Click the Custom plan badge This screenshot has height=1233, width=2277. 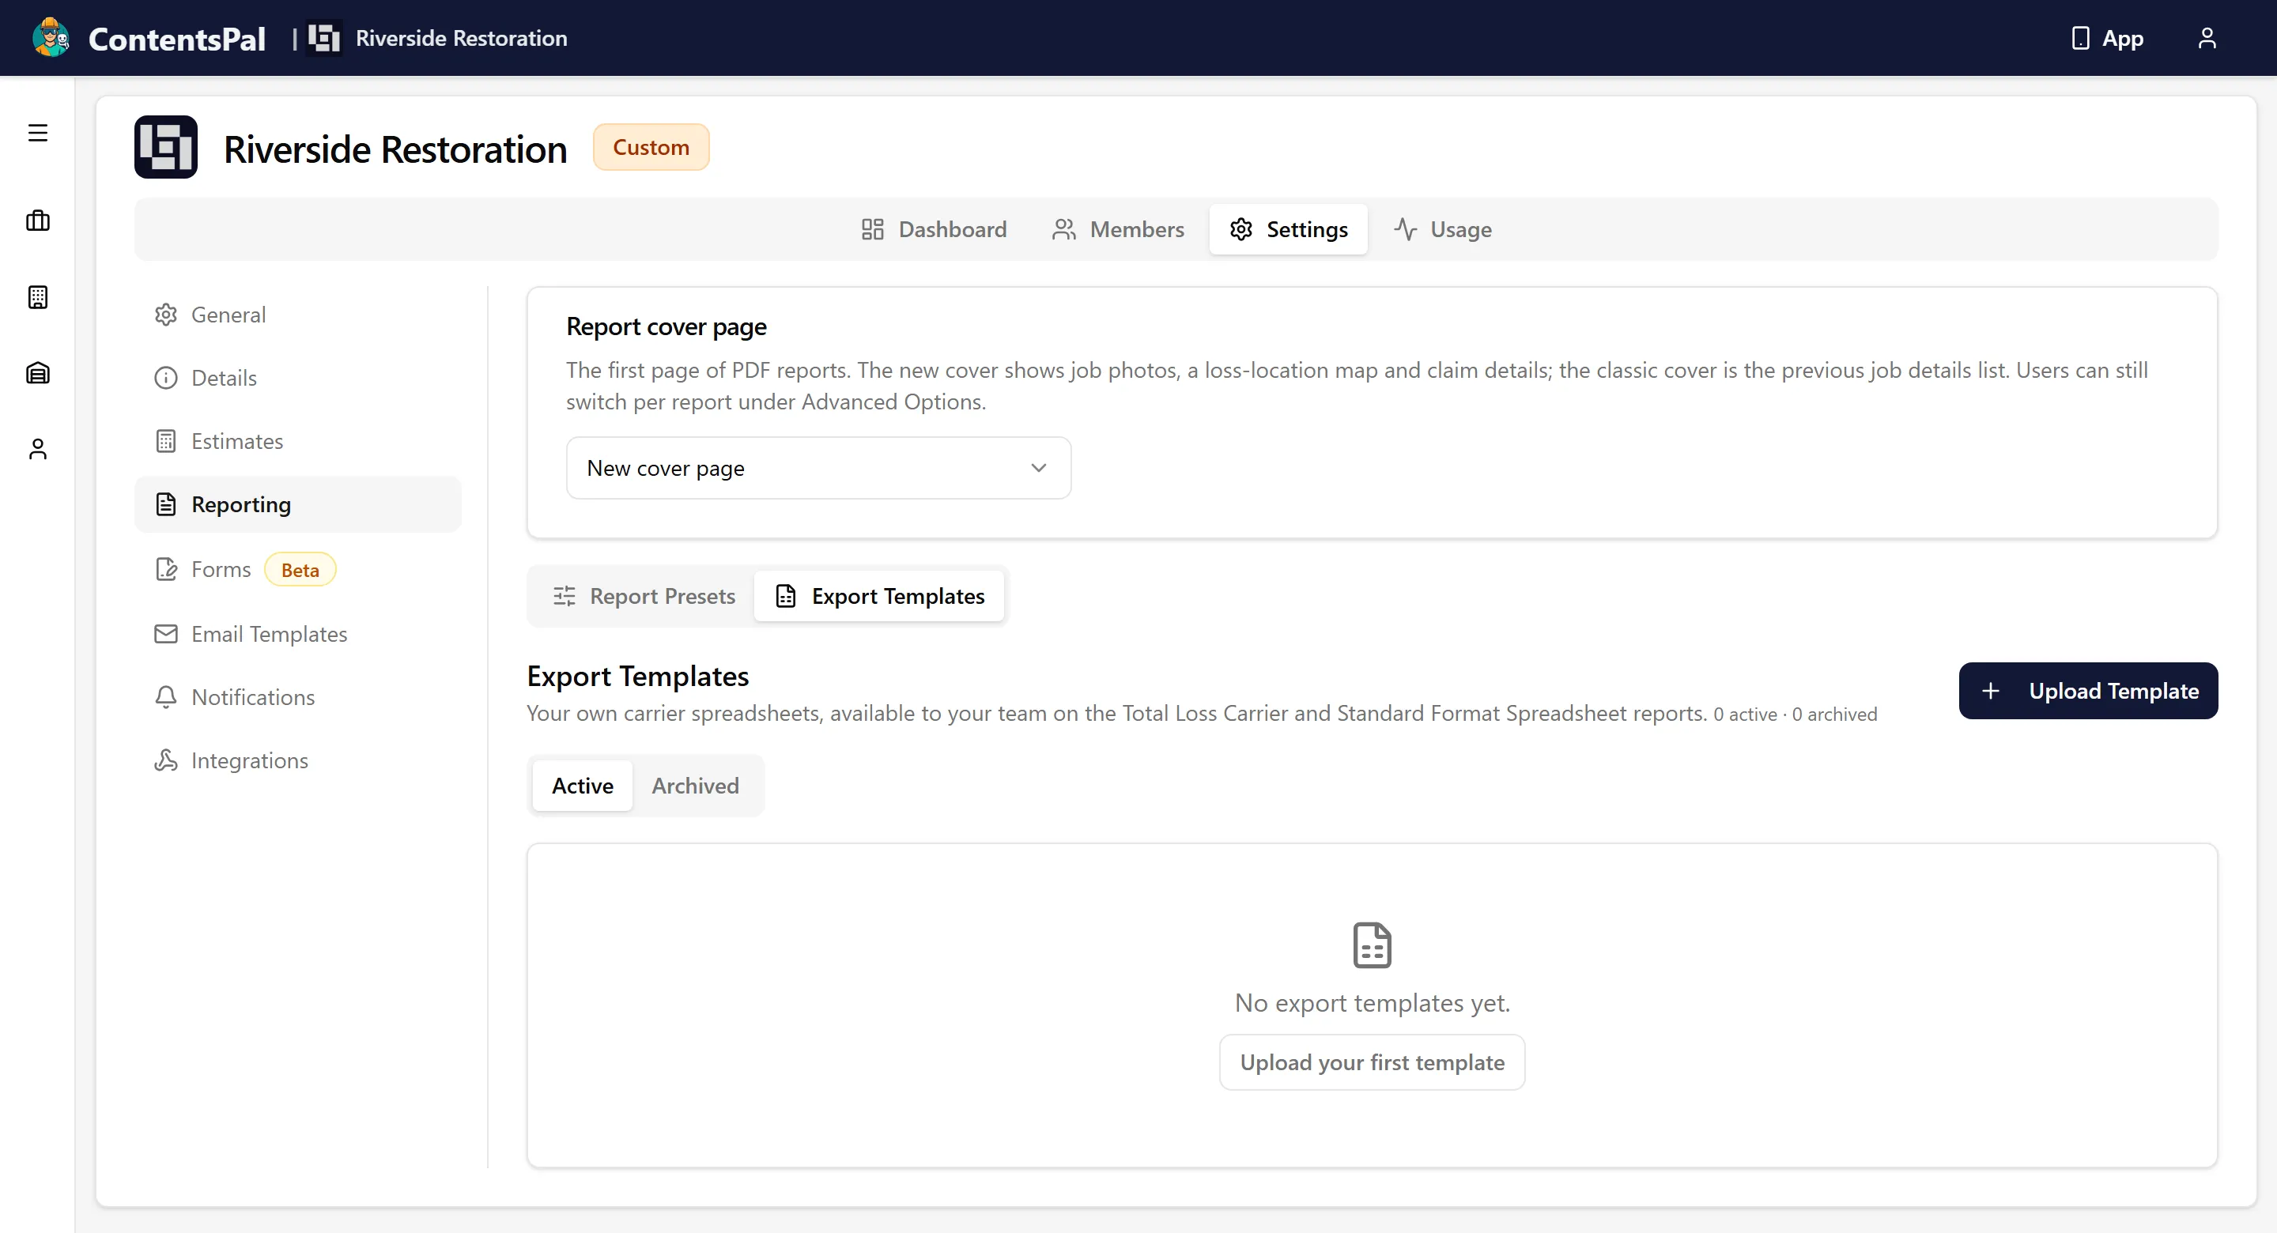tap(651, 147)
